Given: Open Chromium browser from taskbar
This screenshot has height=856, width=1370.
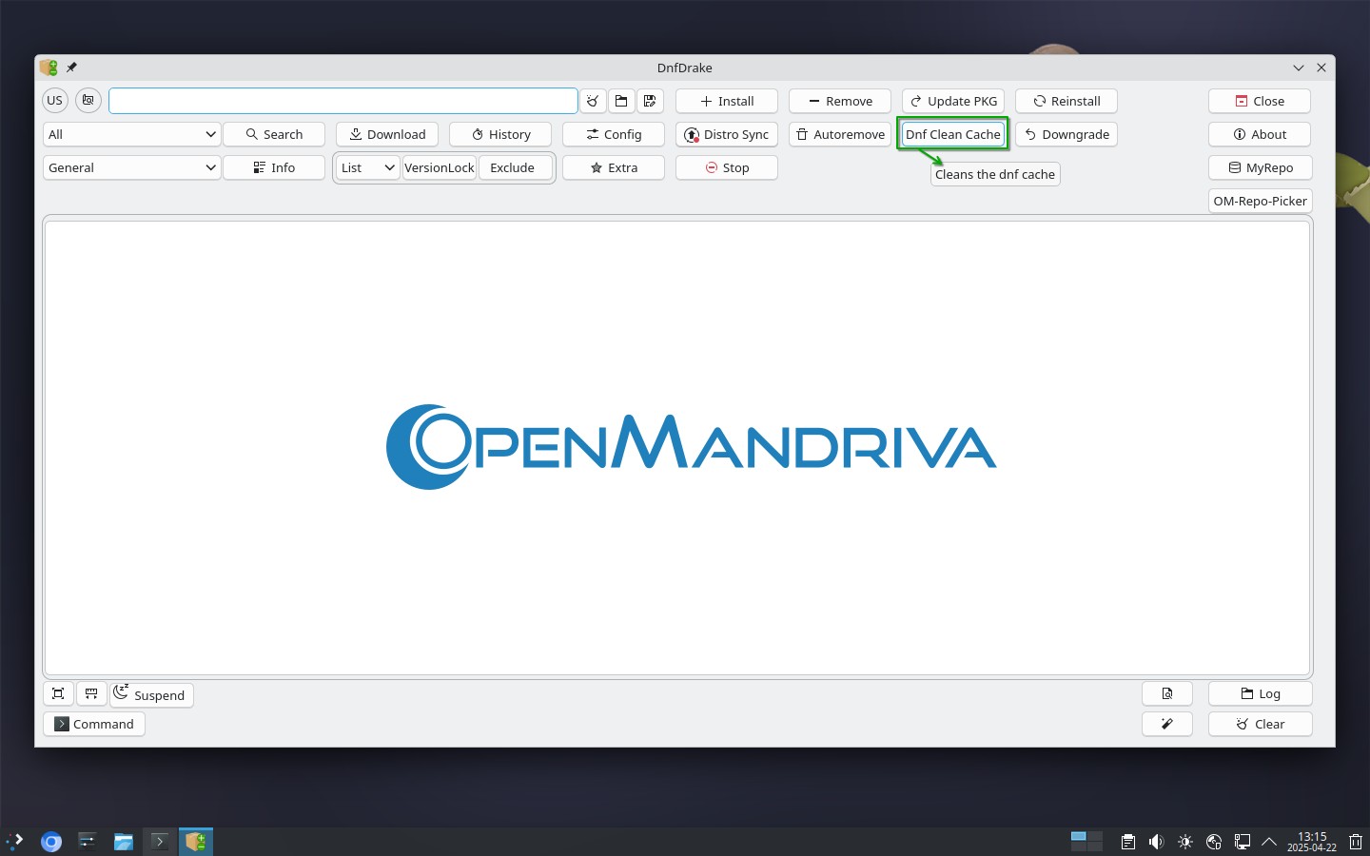Looking at the screenshot, I should pos(51,841).
